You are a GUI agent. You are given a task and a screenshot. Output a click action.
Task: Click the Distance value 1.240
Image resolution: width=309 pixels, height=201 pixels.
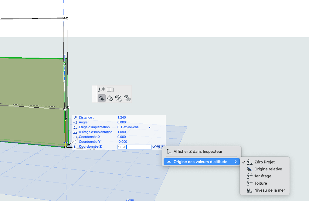[122, 118]
